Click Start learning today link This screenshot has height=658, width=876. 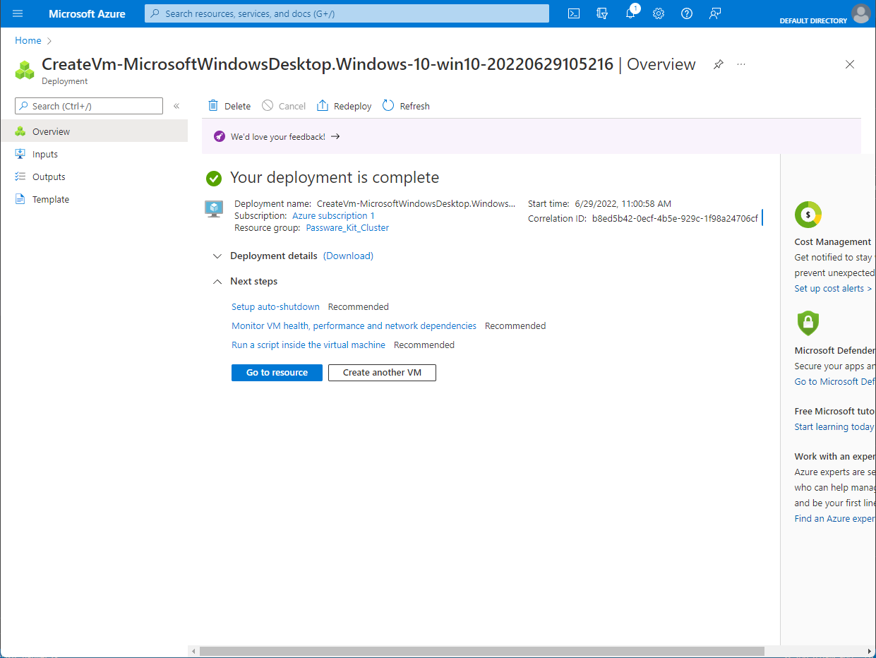pyautogui.click(x=834, y=427)
